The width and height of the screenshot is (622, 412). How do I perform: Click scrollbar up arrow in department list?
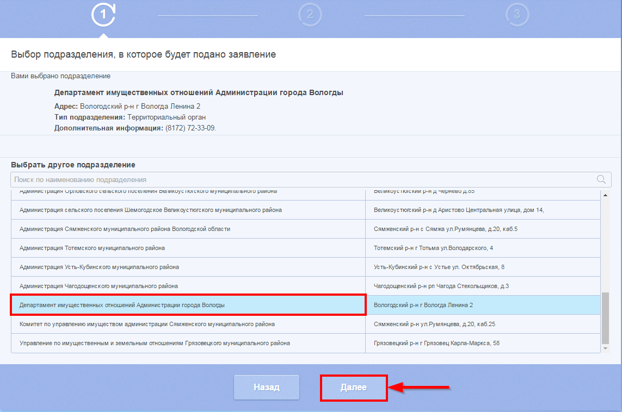coord(605,195)
